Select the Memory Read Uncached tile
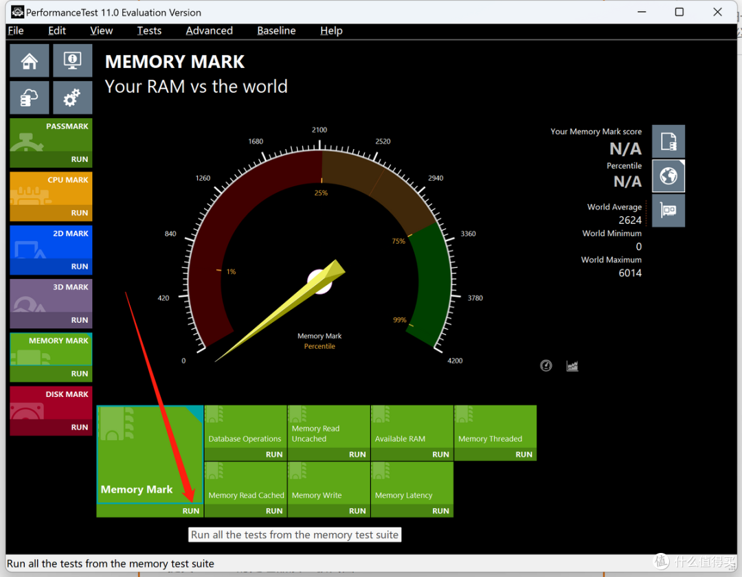 point(329,427)
